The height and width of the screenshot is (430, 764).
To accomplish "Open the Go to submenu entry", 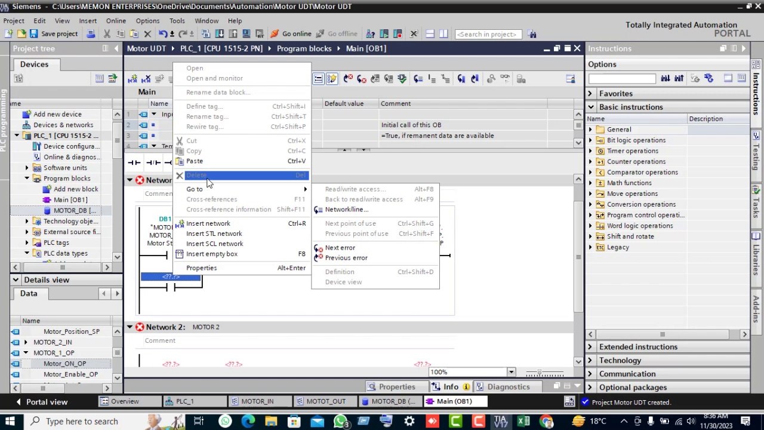I will 242,189.
